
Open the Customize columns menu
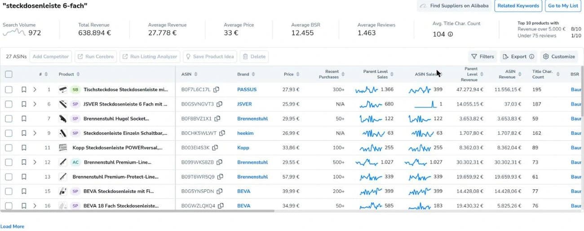pos(559,57)
